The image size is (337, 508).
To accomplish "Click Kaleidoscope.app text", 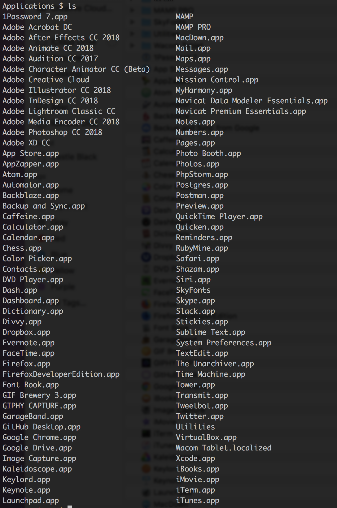I will coord(37,469).
